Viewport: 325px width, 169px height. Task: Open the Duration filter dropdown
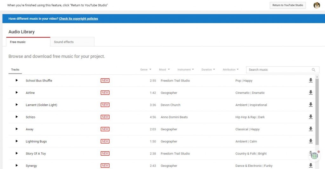click(x=208, y=69)
